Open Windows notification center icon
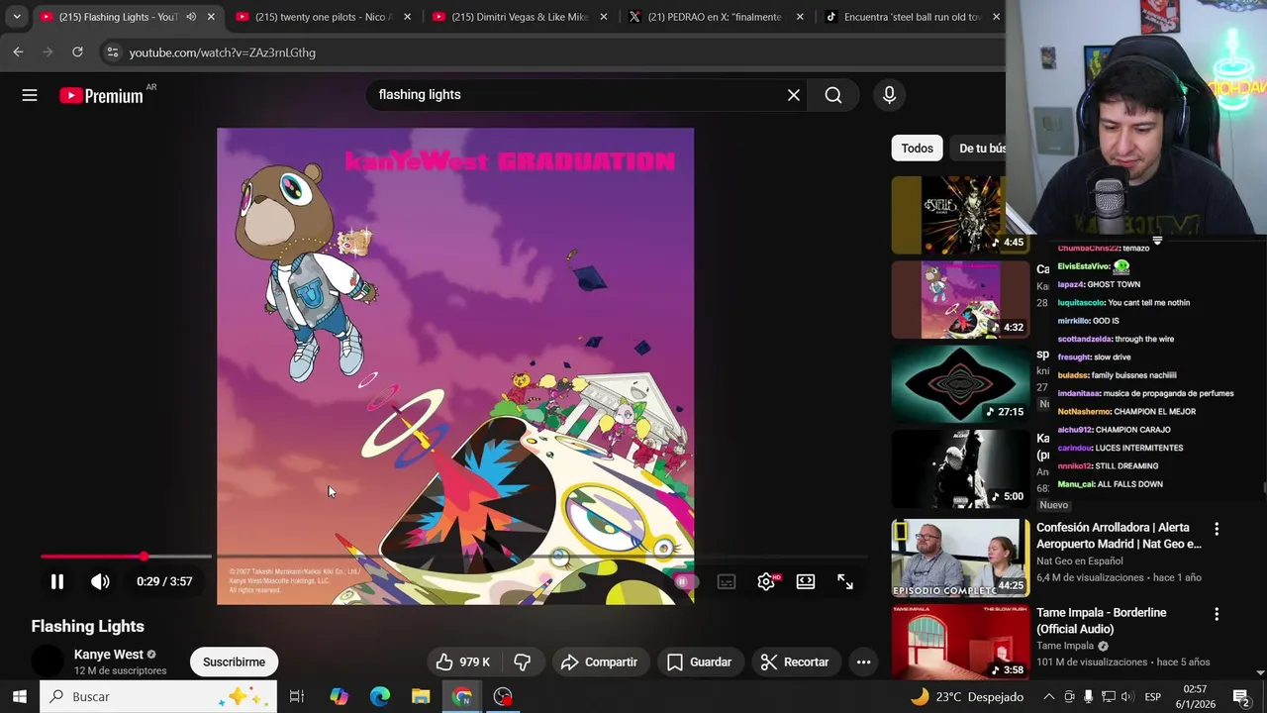 (1240, 697)
